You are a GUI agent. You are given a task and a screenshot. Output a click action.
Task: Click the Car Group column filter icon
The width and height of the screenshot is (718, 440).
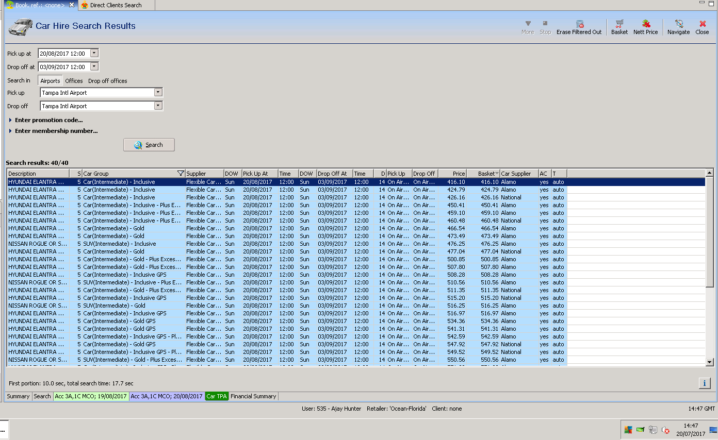(181, 174)
